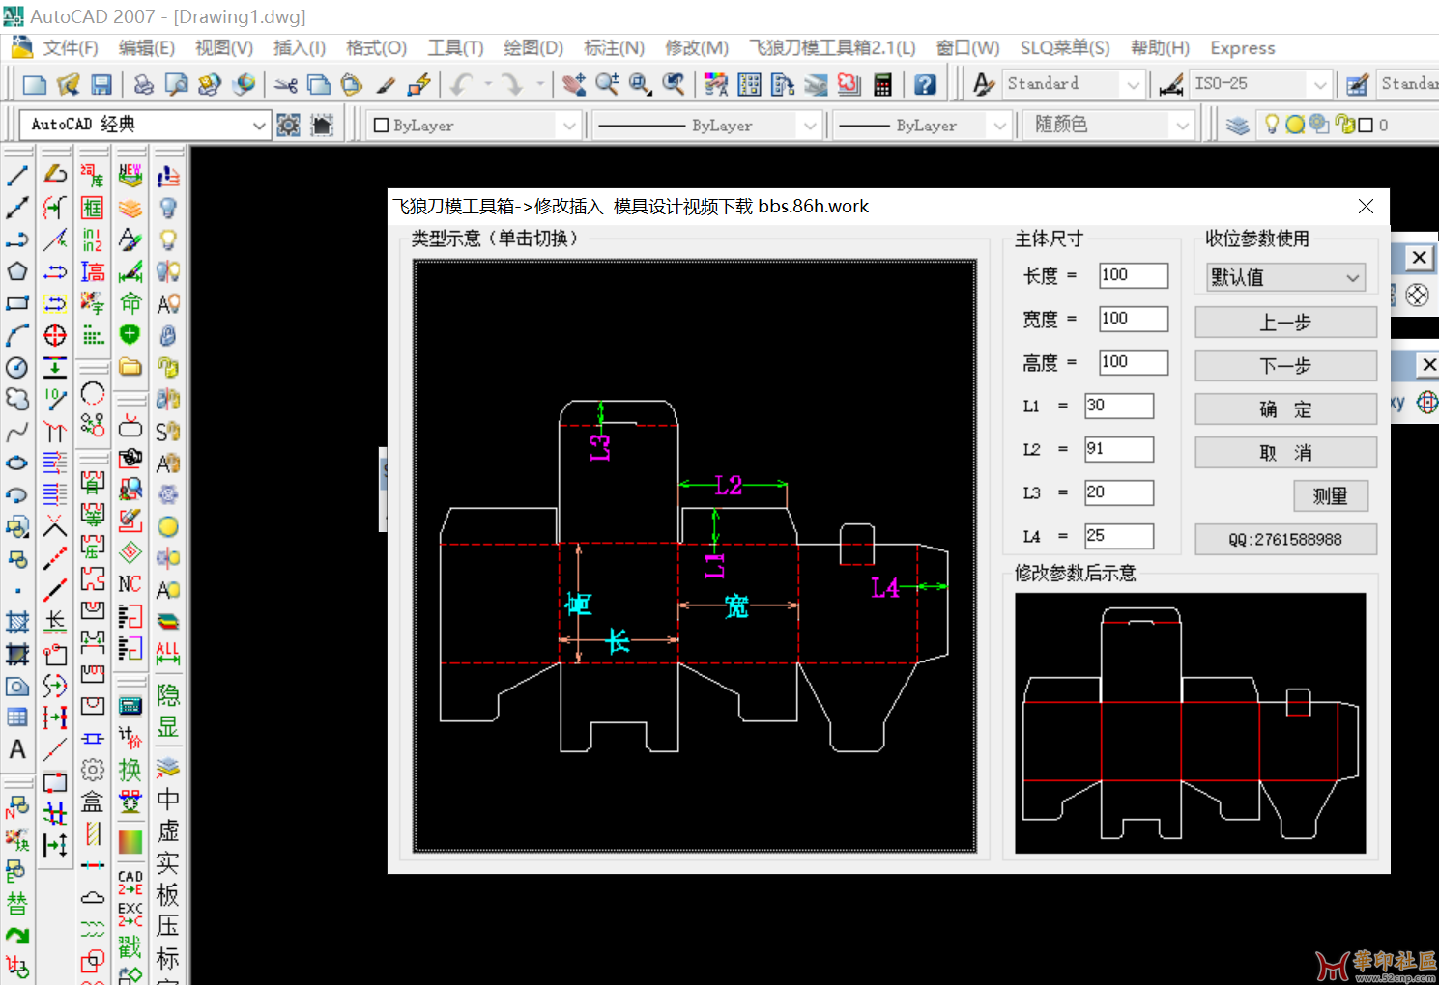Open the AutoCAD 经典 workspace dropdown
Viewport: 1439px width, 985px height.
pyautogui.click(x=144, y=126)
